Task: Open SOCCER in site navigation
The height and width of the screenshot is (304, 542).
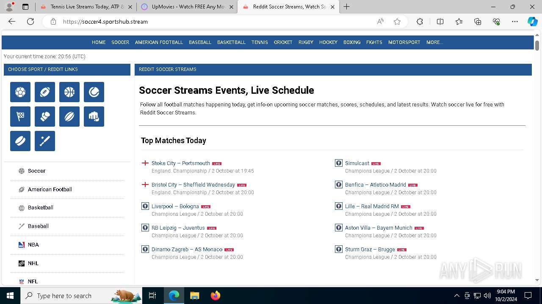Action: coord(120,42)
